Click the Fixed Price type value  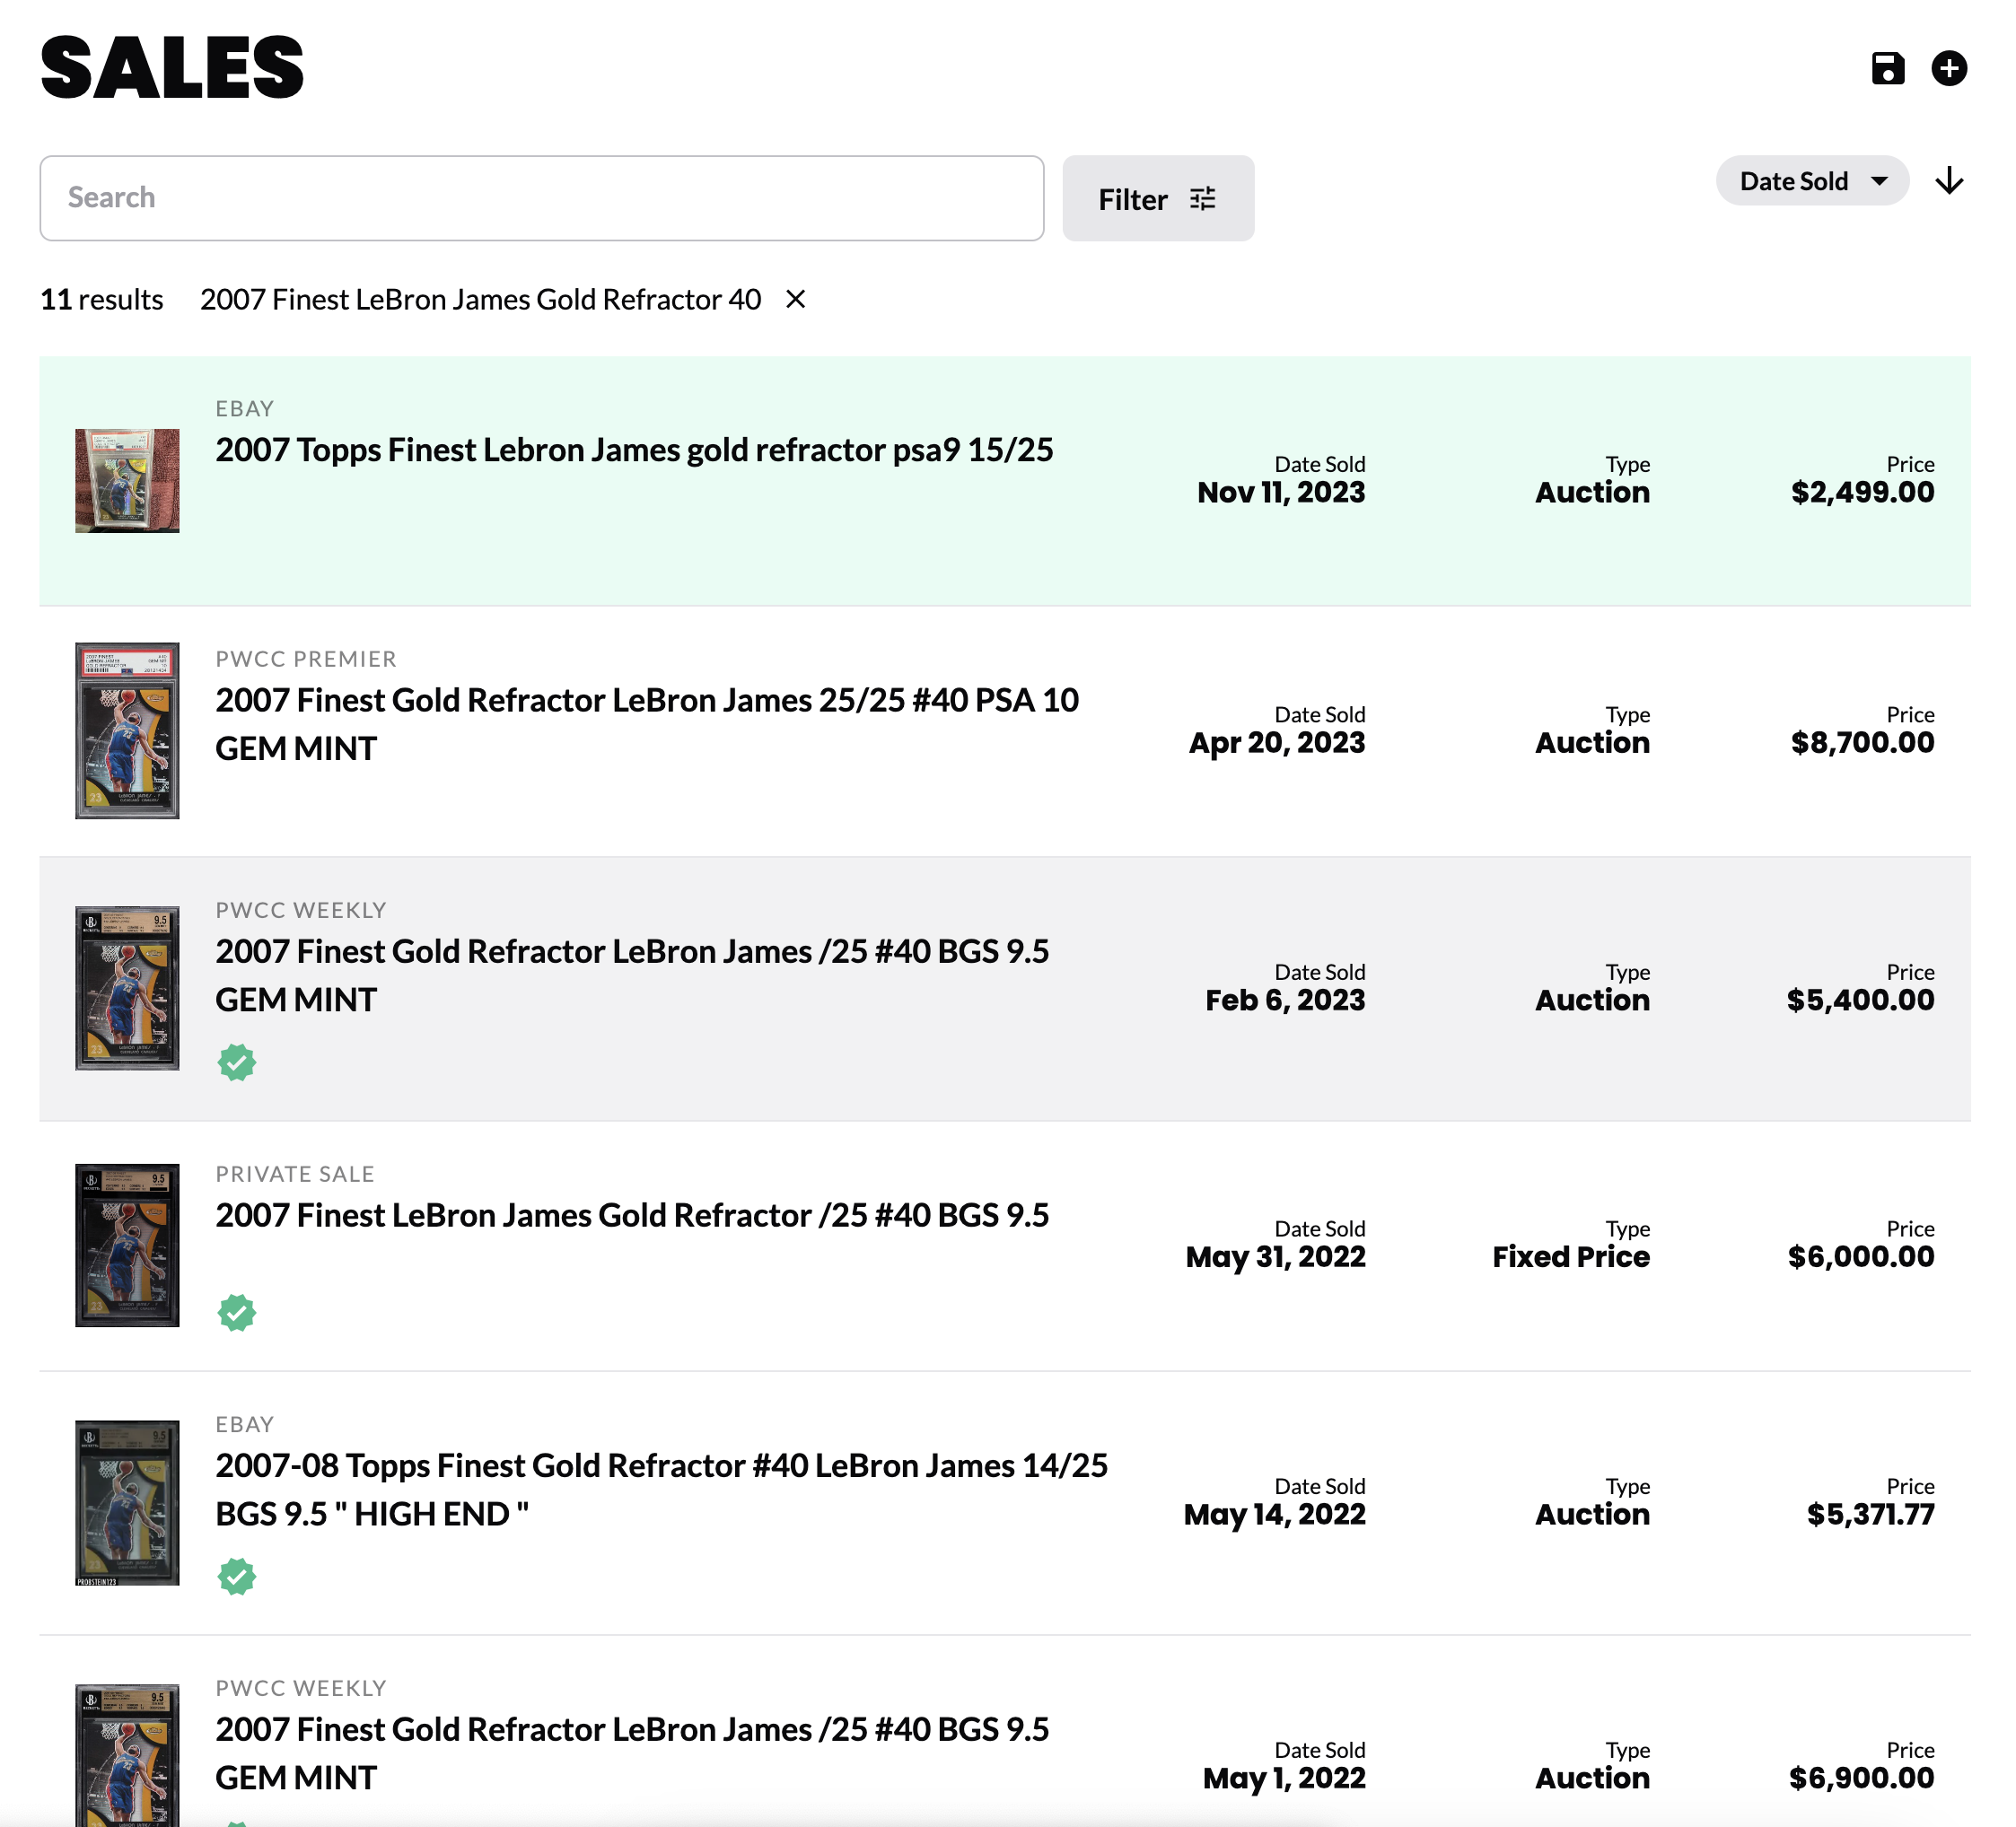tap(1571, 1256)
